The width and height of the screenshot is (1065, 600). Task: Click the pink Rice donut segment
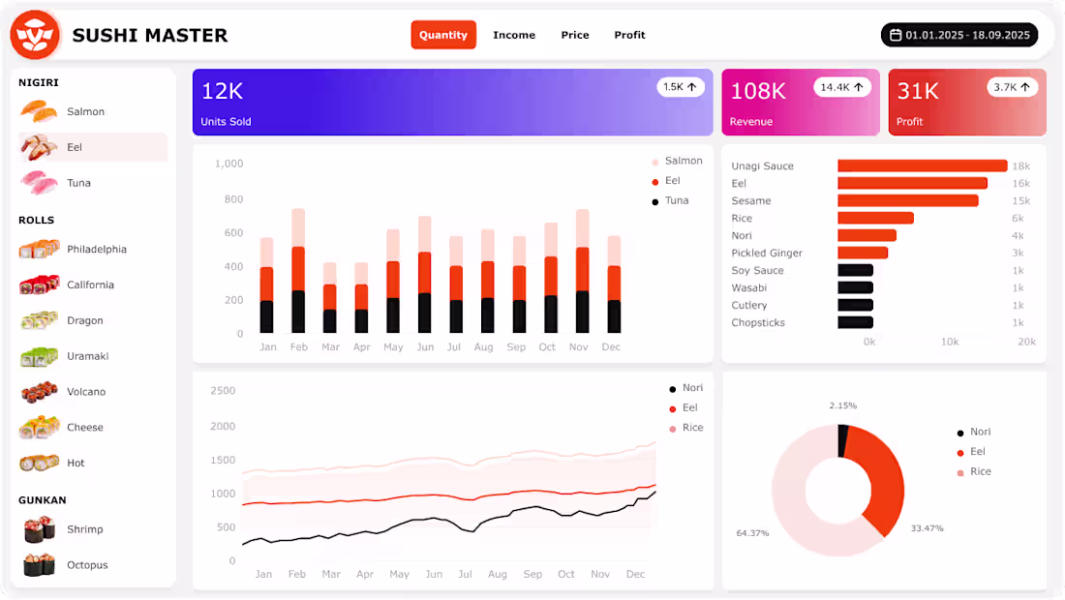click(x=789, y=492)
